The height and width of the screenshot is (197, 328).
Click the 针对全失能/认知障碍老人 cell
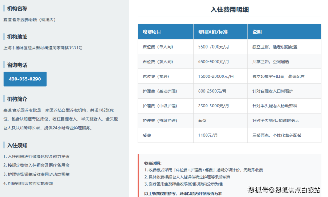284,121
